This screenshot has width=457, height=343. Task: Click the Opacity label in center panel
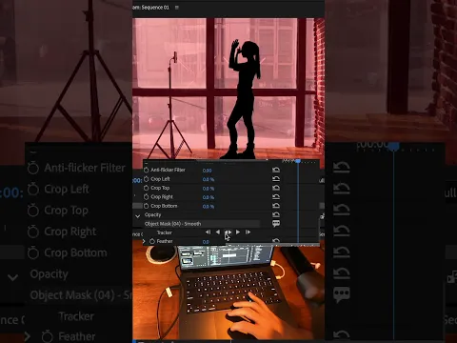152,214
